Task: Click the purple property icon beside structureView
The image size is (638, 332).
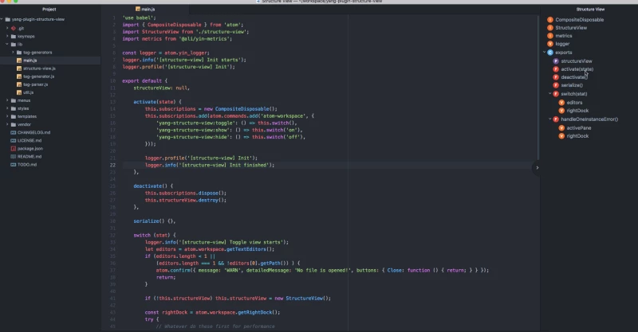Action: [x=556, y=61]
